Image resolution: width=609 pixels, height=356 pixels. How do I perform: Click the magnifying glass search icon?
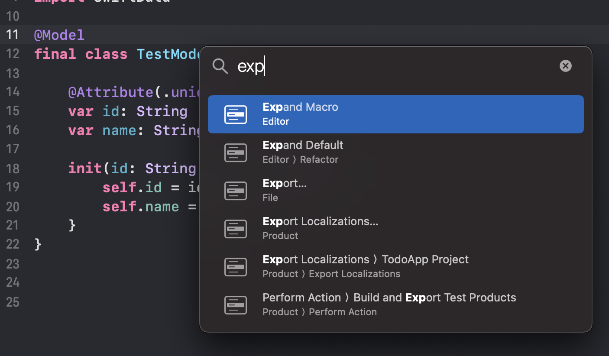220,66
